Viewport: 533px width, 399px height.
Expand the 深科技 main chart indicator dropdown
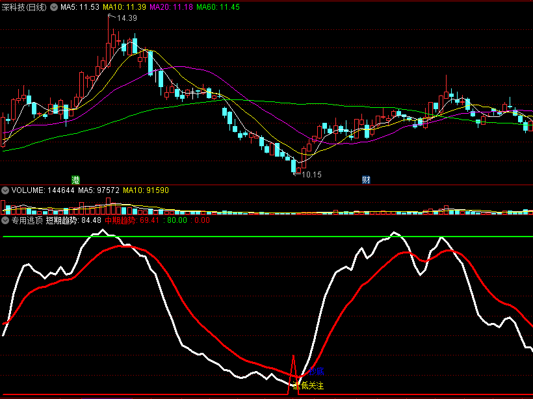tap(54, 7)
